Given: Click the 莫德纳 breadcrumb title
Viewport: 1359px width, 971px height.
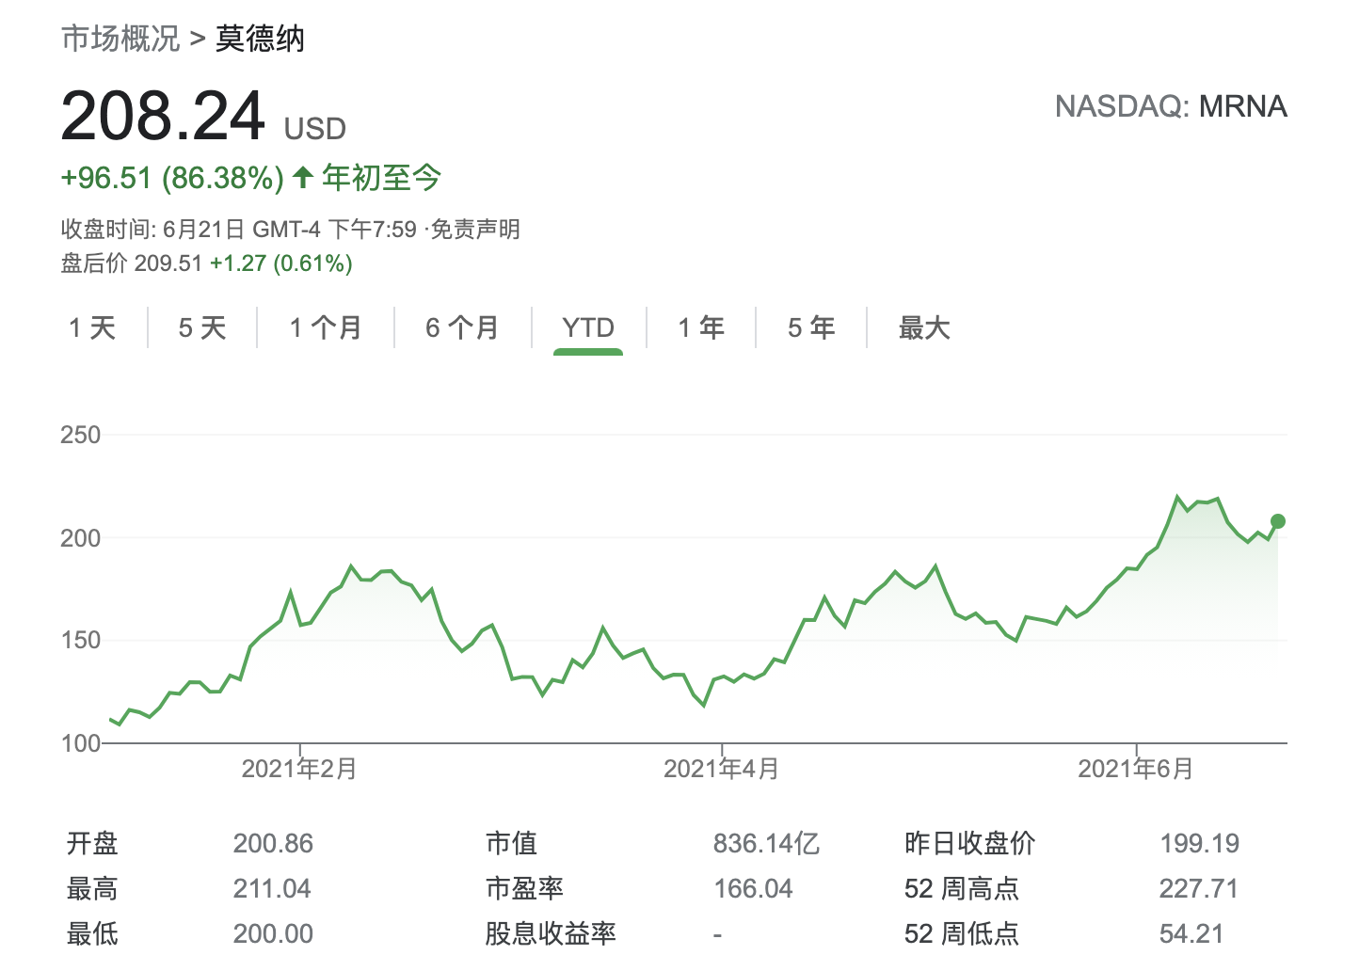Looking at the screenshot, I should pyautogui.click(x=260, y=39).
